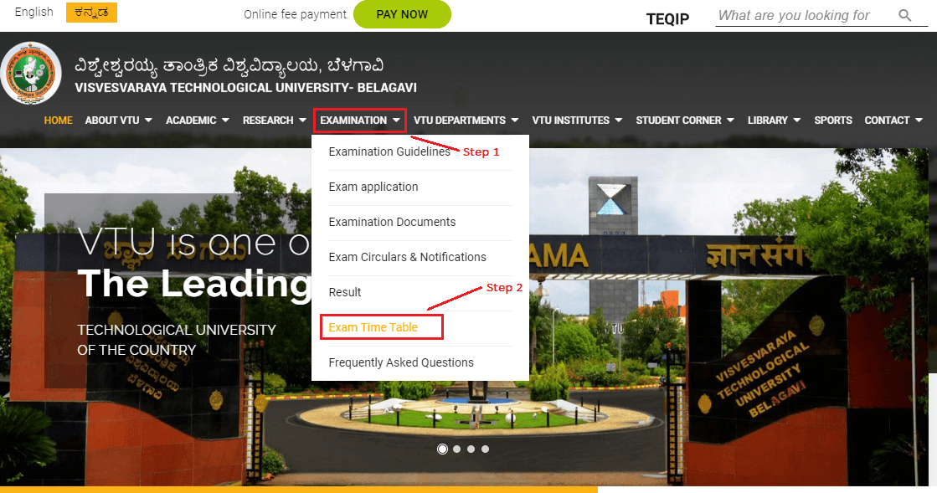Click the PAY NOW button
The height and width of the screenshot is (493, 937).
coord(402,14)
